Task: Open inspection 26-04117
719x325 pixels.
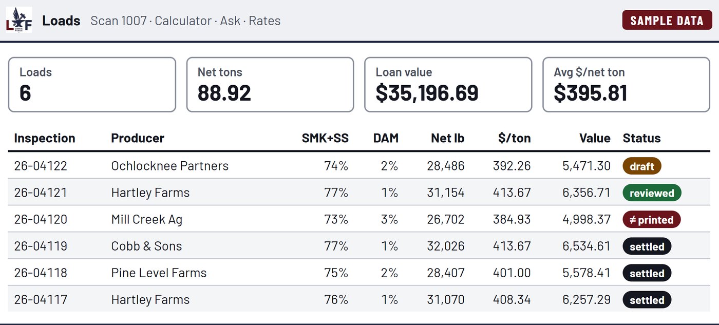Action: [x=41, y=299]
